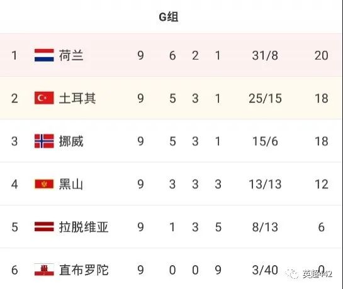The image size is (343, 289).
Task: Click the rank number 1 cell
Action: [14, 55]
